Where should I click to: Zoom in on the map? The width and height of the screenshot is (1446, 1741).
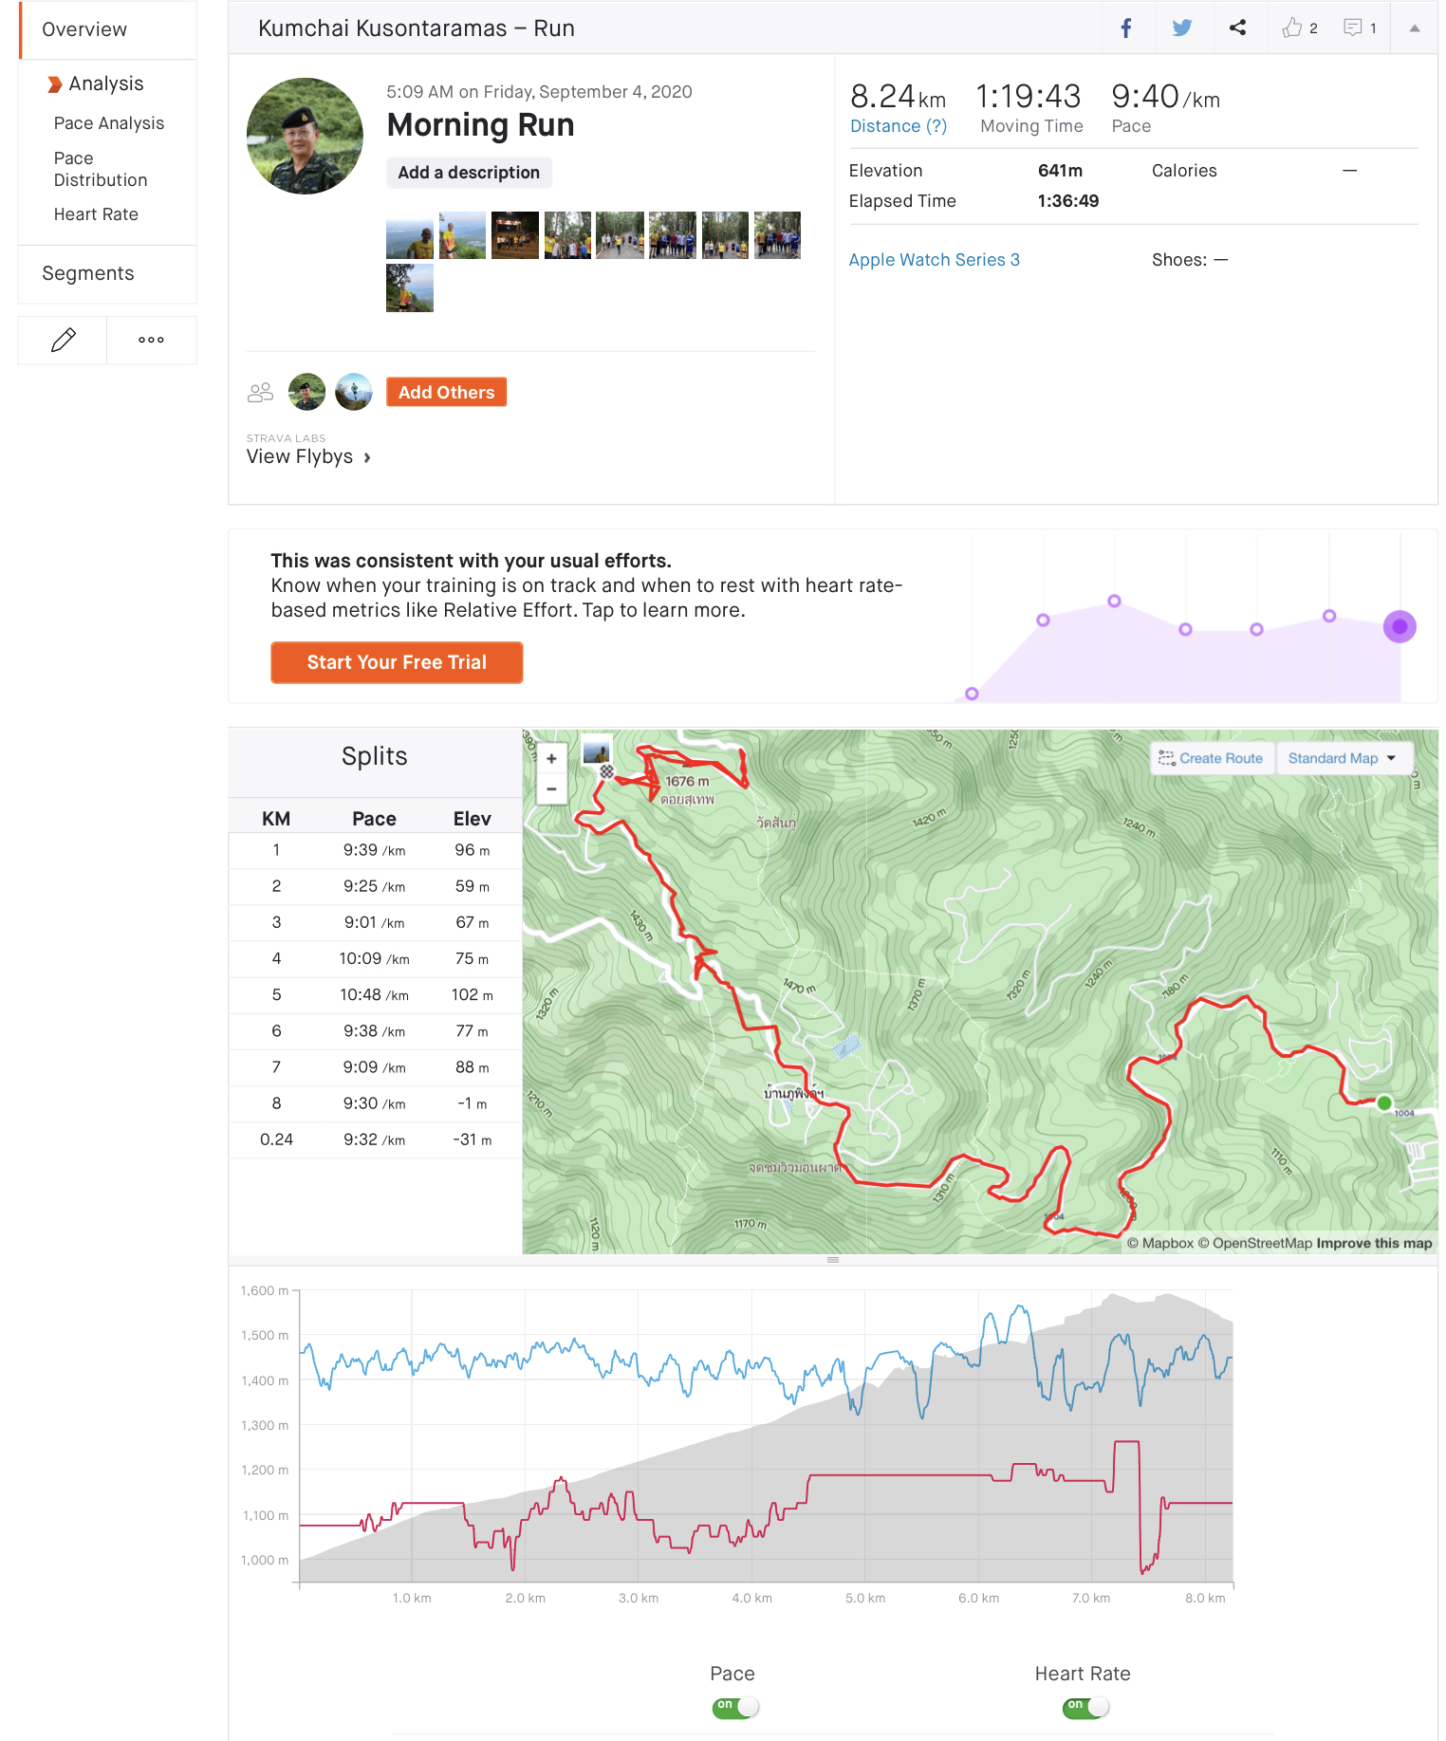[551, 758]
